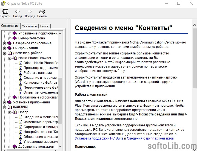Collapse the Контакты tree node
Viewport: 197px width, 151px height.
point(4,108)
